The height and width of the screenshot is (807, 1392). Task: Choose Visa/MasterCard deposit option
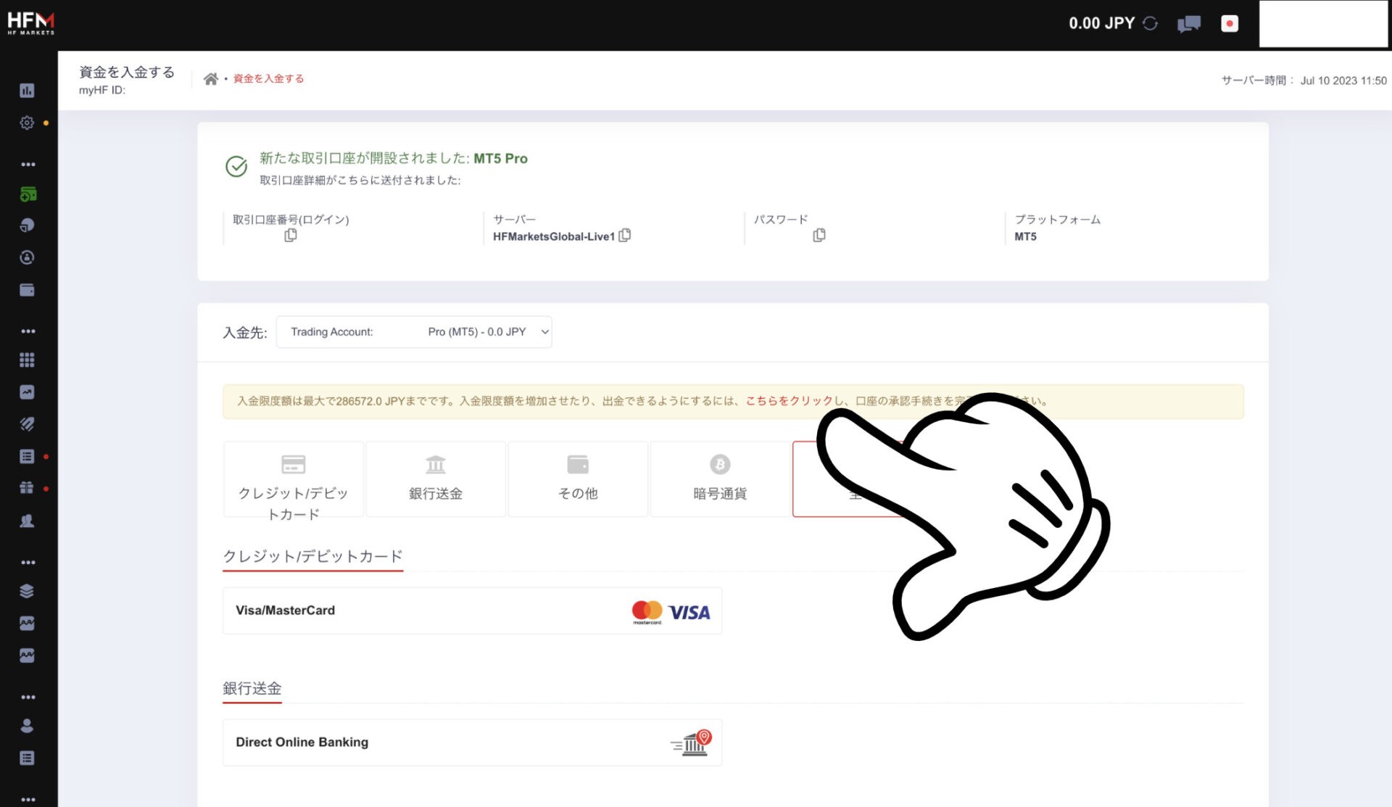[x=472, y=611]
